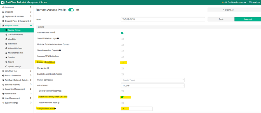Viewport: 261px width, 113px height.
Task: Click the profile Name input field
Action: [x=163, y=19]
